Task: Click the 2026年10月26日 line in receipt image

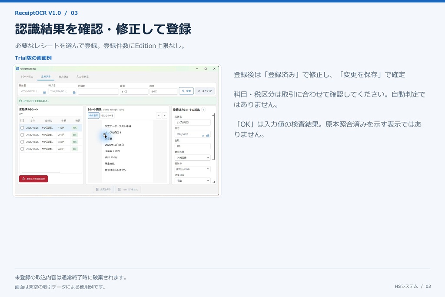Action: tap(114, 145)
